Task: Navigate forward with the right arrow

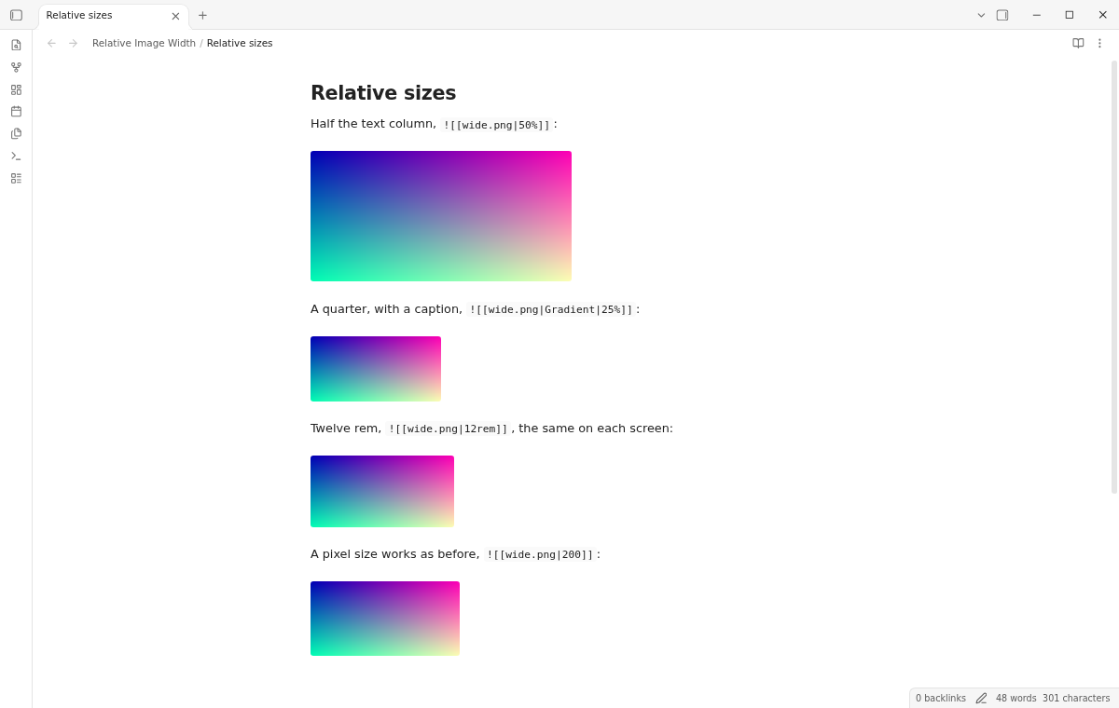Action: pos(73,43)
